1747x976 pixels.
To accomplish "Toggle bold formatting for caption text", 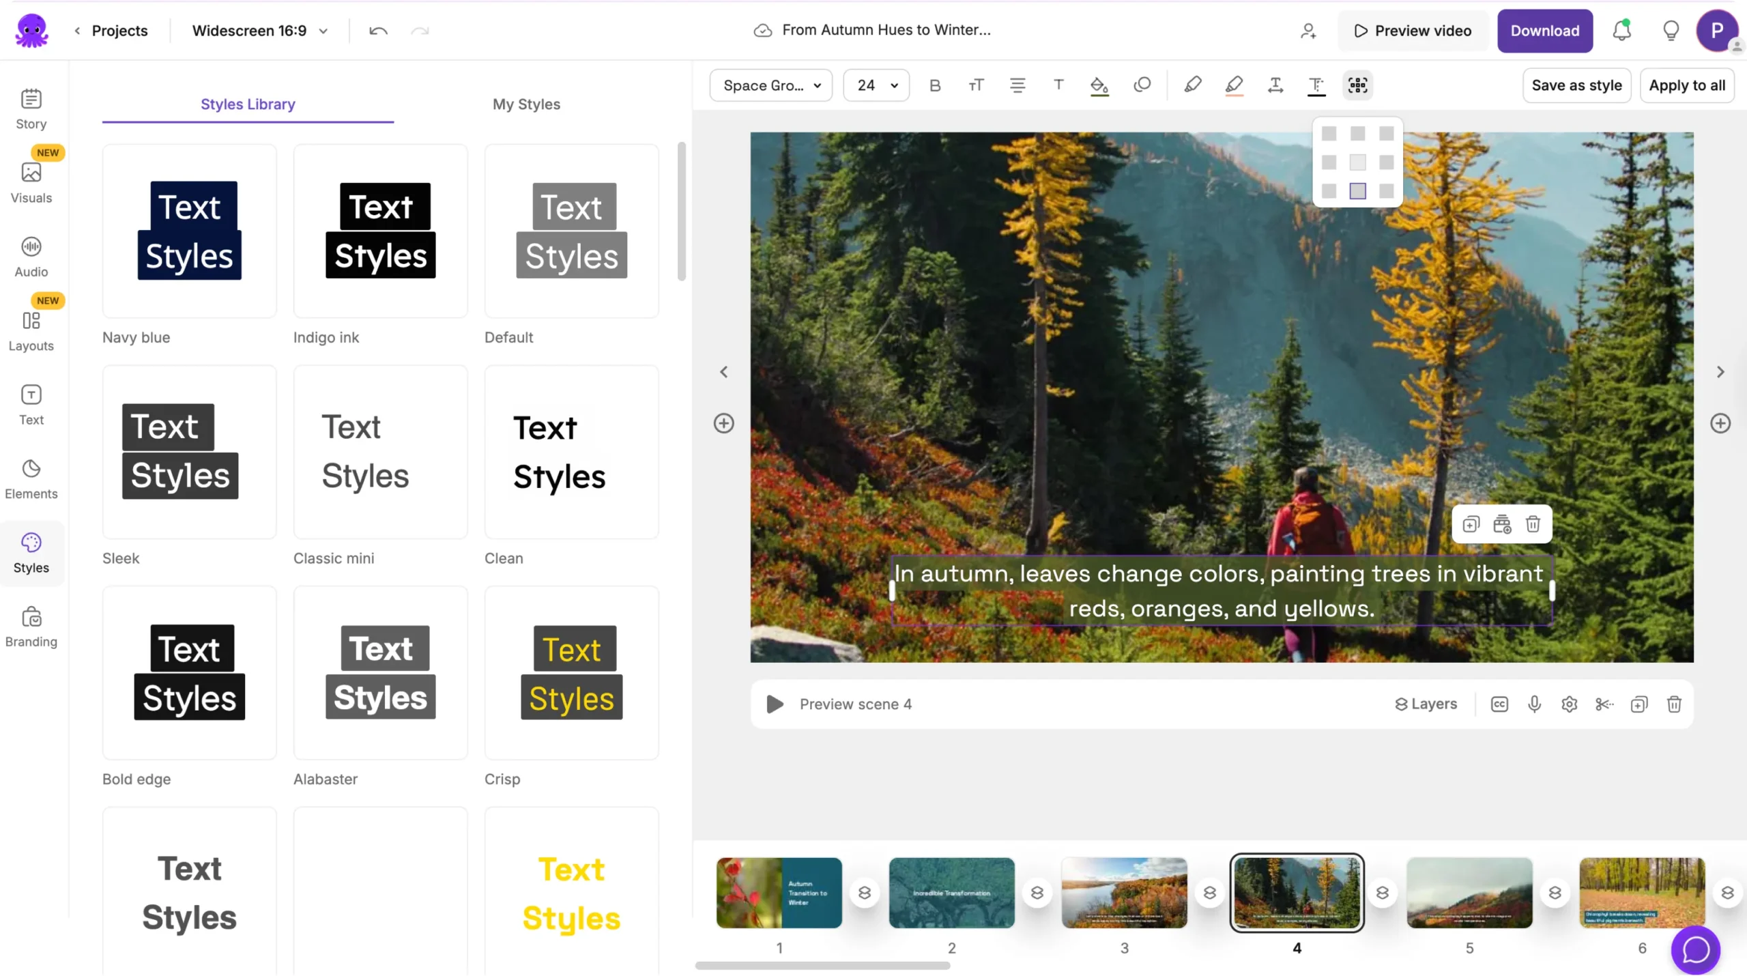I will (935, 85).
